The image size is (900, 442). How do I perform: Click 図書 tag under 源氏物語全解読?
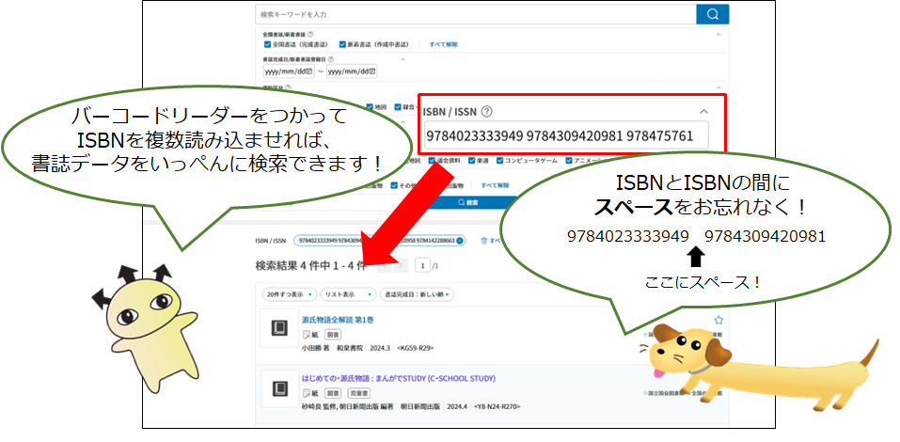pos(333,335)
